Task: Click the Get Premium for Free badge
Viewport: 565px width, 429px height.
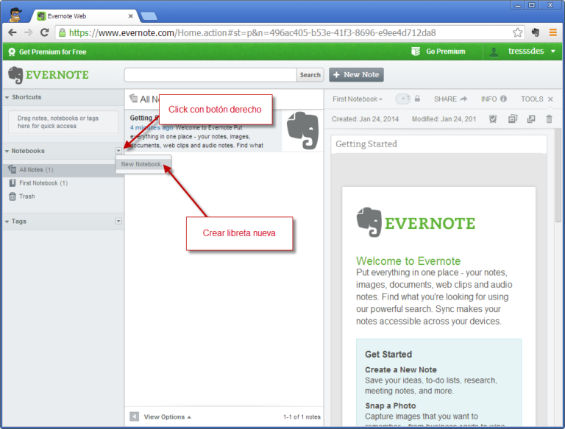Action: point(47,52)
